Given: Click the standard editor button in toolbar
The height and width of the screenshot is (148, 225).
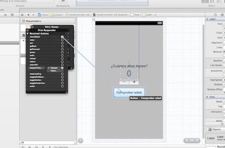Looking at the screenshot, I should point(205,1).
